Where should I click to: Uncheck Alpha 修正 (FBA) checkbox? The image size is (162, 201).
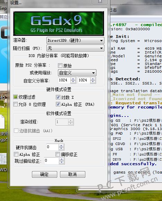(58, 104)
